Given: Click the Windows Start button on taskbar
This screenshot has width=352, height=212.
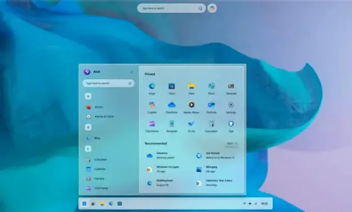Looking at the screenshot, I should (84, 204).
